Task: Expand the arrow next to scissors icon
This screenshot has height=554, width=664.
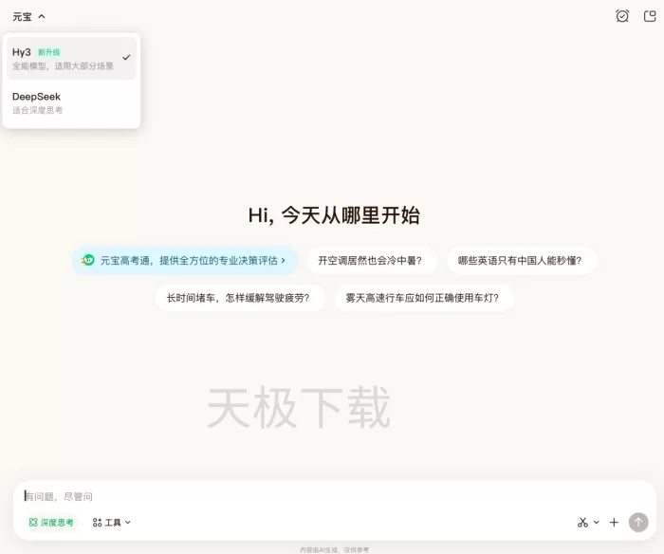Action: [x=597, y=523]
